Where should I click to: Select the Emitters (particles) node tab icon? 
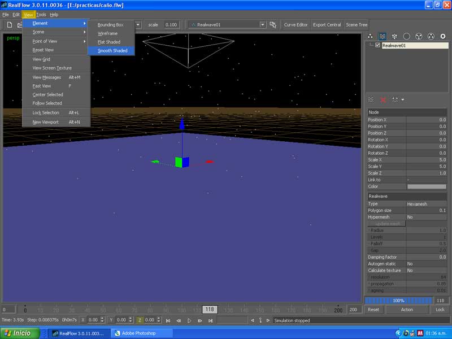click(x=370, y=36)
